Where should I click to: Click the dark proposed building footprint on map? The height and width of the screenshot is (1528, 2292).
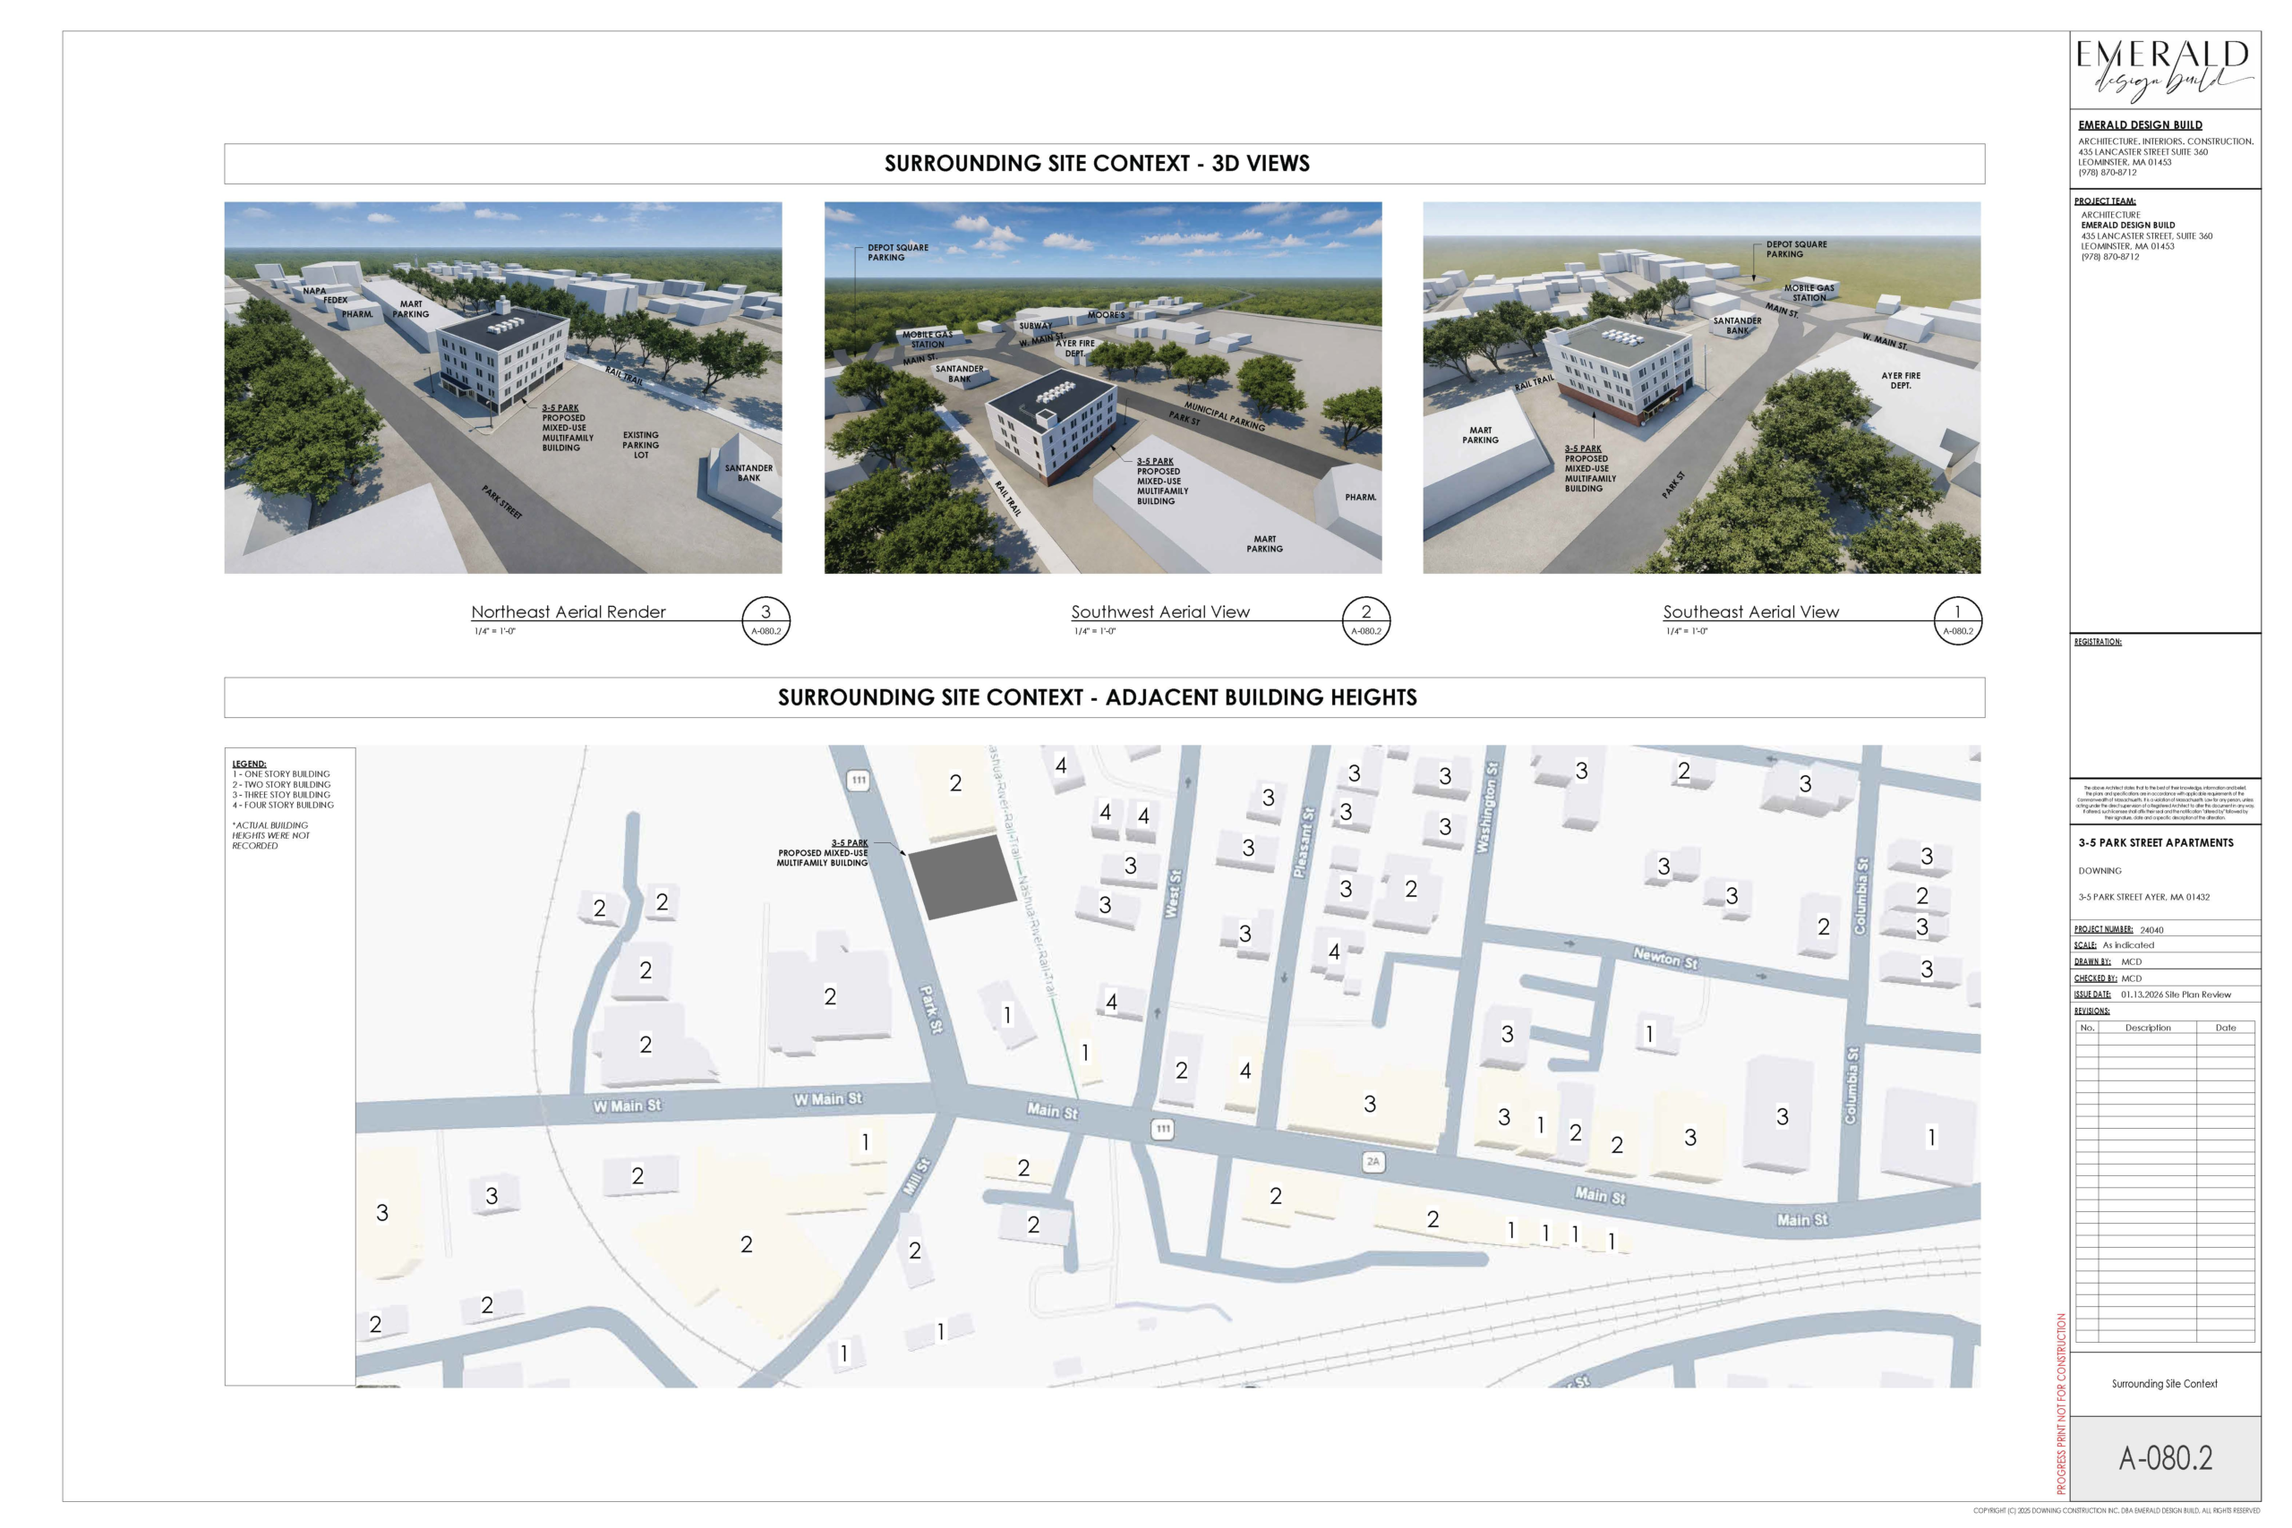[x=962, y=876]
